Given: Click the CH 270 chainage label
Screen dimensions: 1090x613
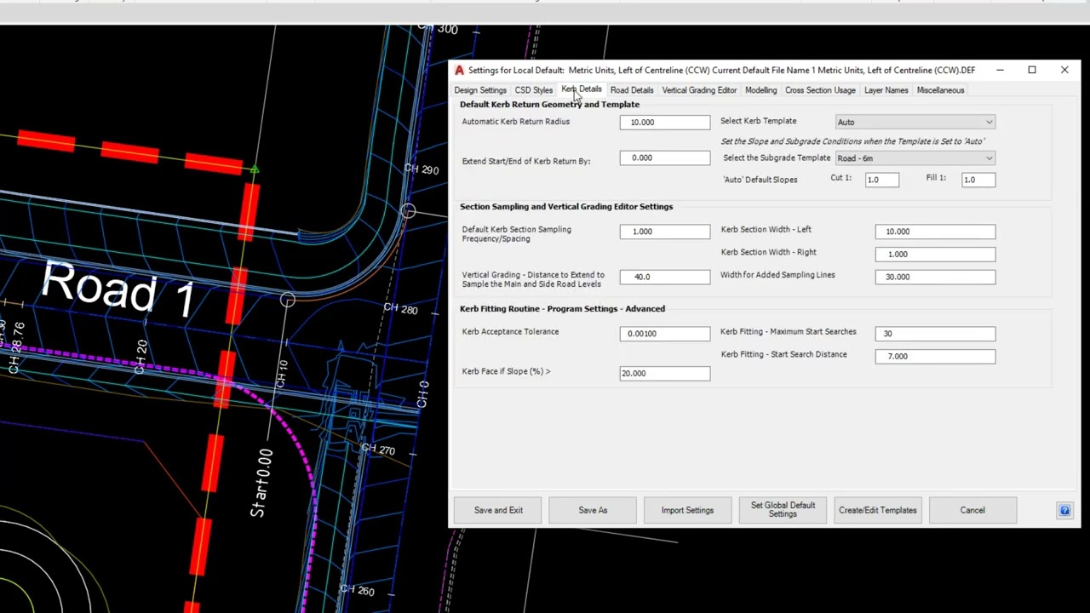Looking at the screenshot, I should tap(378, 449).
